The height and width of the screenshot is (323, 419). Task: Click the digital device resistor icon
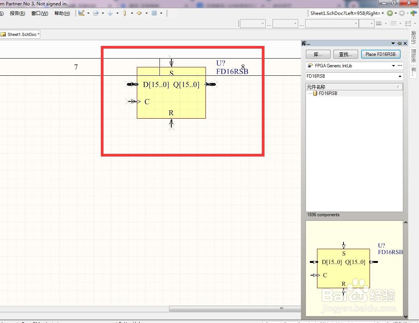pos(125,13)
